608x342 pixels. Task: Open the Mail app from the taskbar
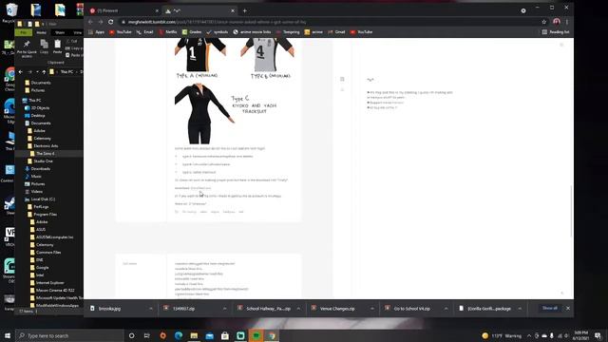point(209,335)
